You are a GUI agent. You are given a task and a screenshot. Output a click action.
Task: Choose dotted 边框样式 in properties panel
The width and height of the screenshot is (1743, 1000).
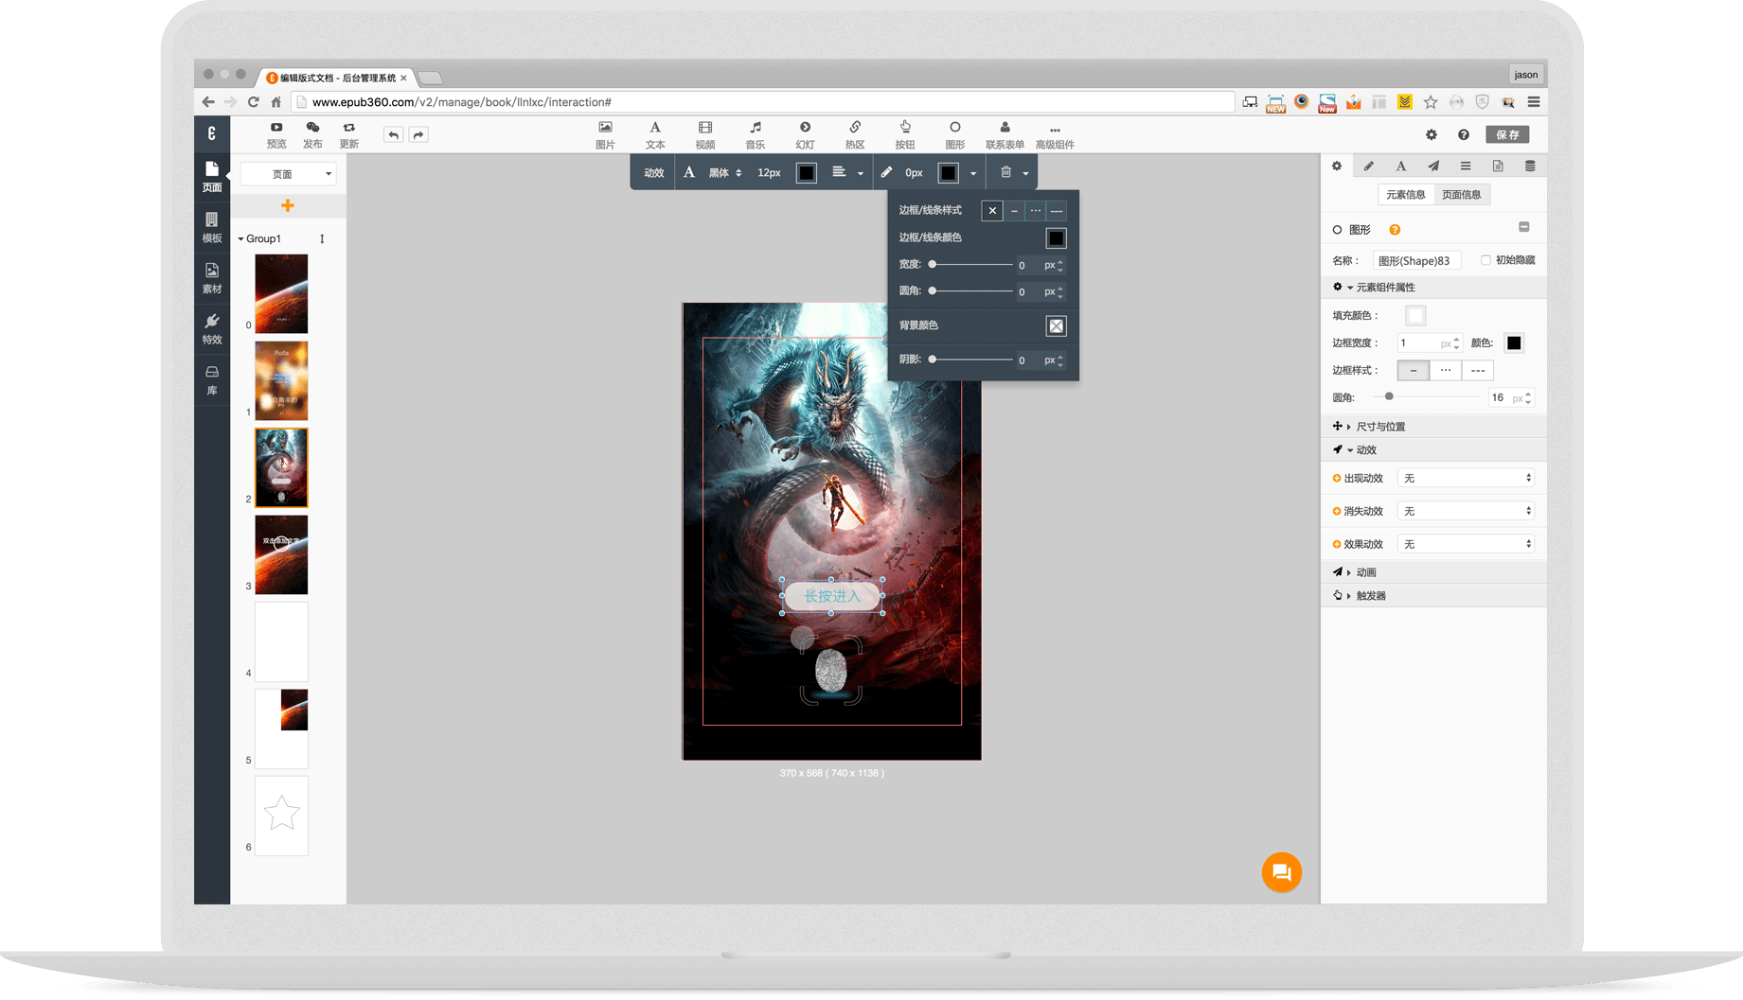pyautogui.click(x=1446, y=371)
